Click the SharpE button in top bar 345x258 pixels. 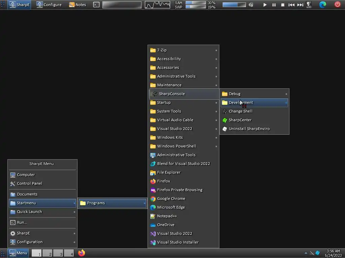point(19,5)
